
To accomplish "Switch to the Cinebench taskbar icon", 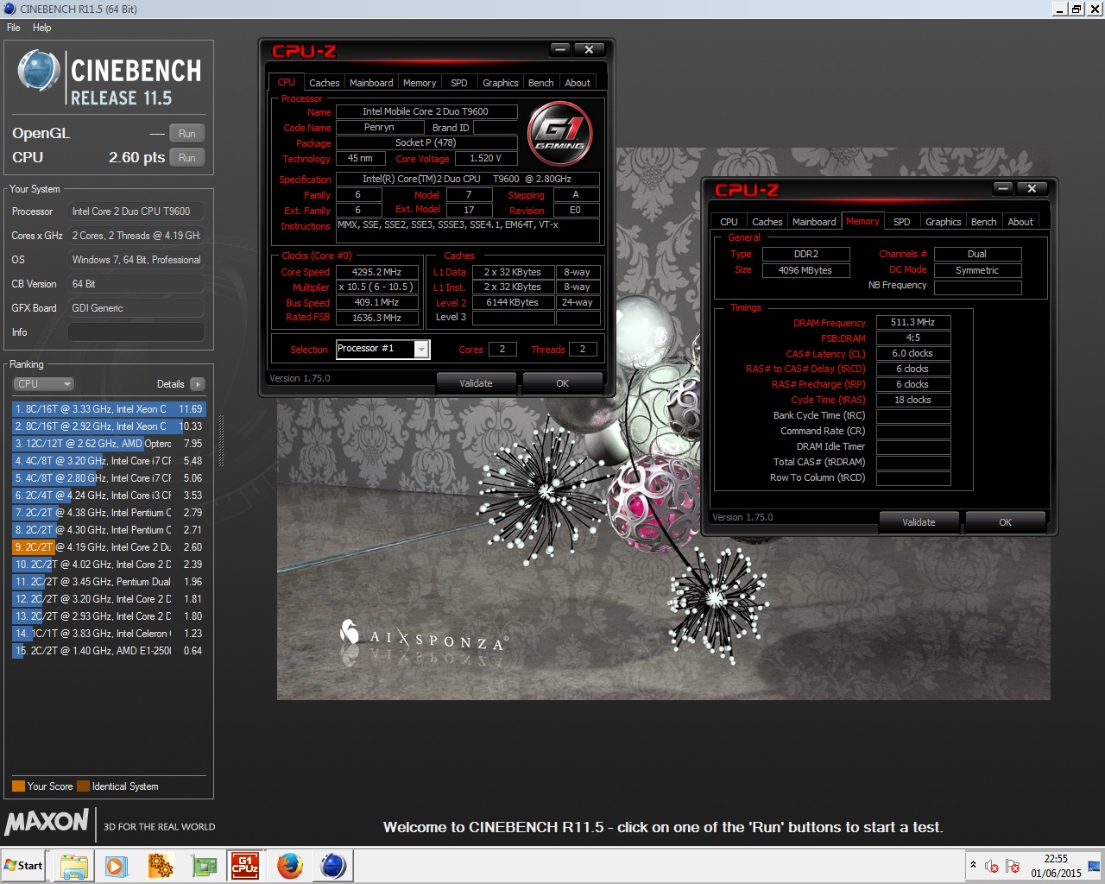I will pyautogui.click(x=332, y=866).
